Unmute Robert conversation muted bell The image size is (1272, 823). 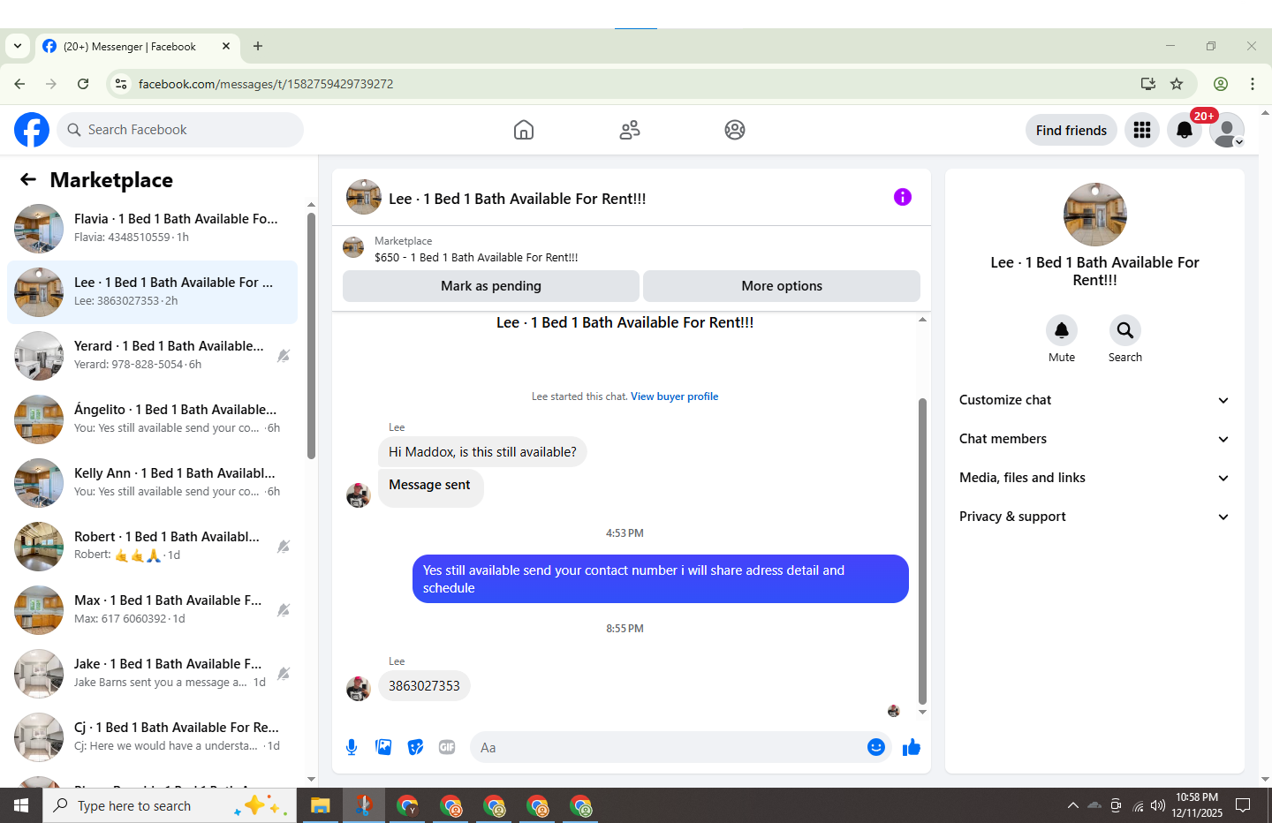pyautogui.click(x=284, y=547)
